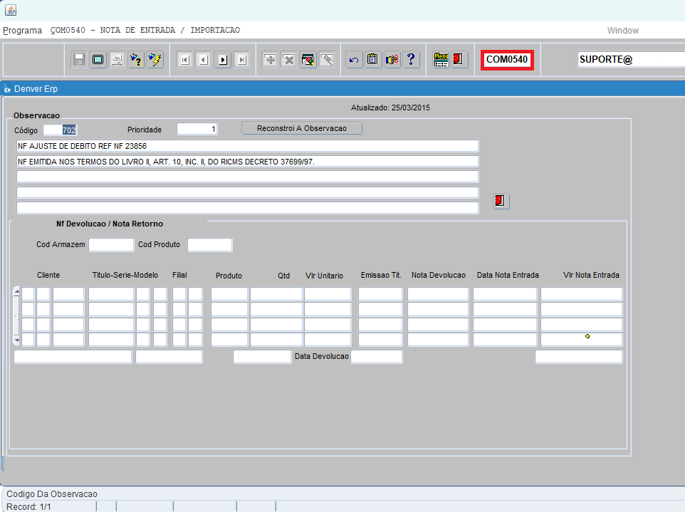Click the 'Atualizado: 25/03/2015' text
Image resolution: width=685 pixels, height=512 pixels.
(x=390, y=108)
